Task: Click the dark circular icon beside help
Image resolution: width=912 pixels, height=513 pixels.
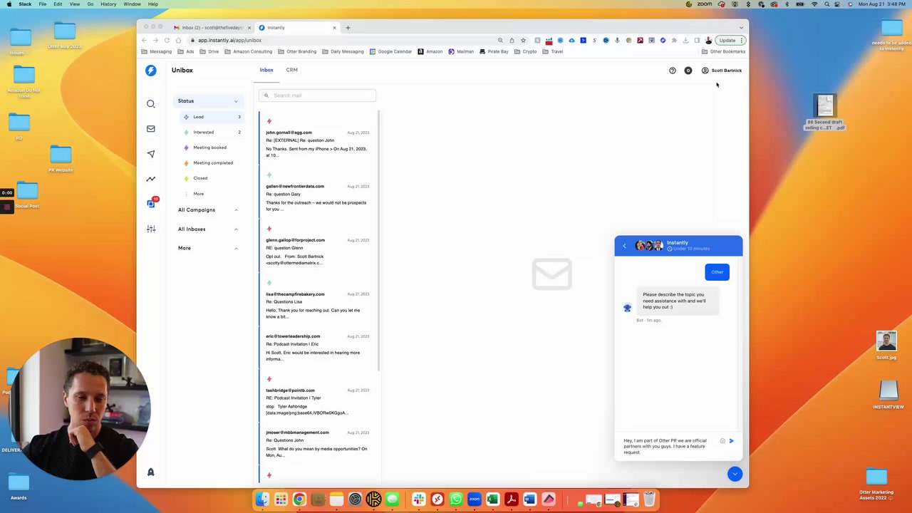Action: click(688, 71)
